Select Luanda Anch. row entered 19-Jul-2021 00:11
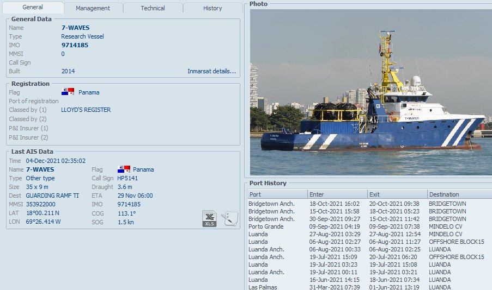The width and height of the screenshot is (492, 290). tap(369, 272)
